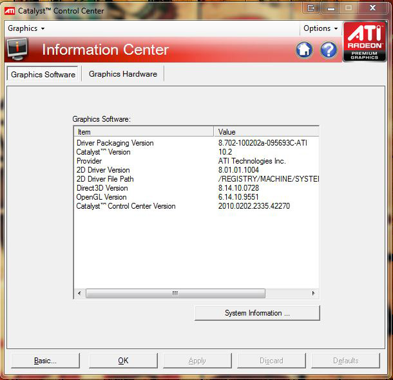Click the ATI Radeon Premium Graphics logo
Image resolution: width=393 pixels, height=380 pixels.
point(364,42)
